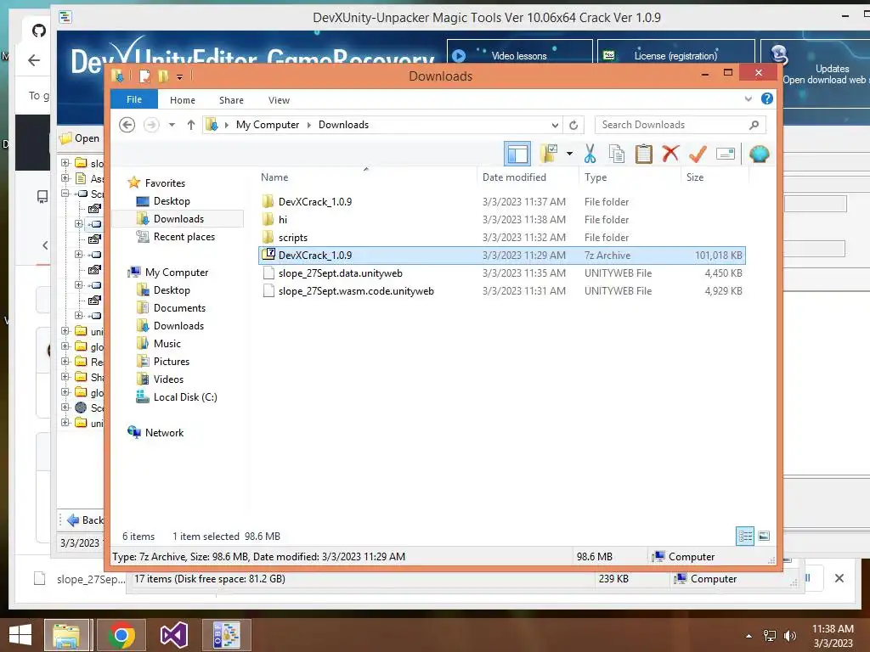This screenshot has width=870, height=652.
Task: Paste using the clipboard toolbar icon
Action: (x=644, y=154)
